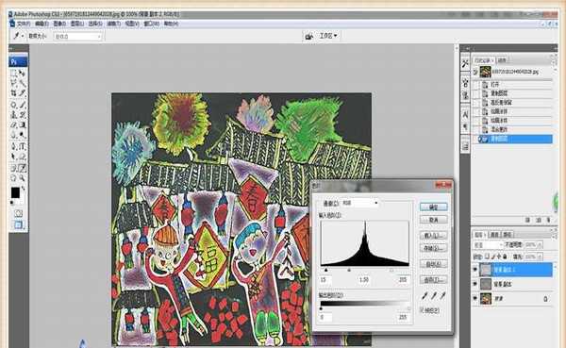
Task: Create new snapshot in History panel
Action: [539, 220]
